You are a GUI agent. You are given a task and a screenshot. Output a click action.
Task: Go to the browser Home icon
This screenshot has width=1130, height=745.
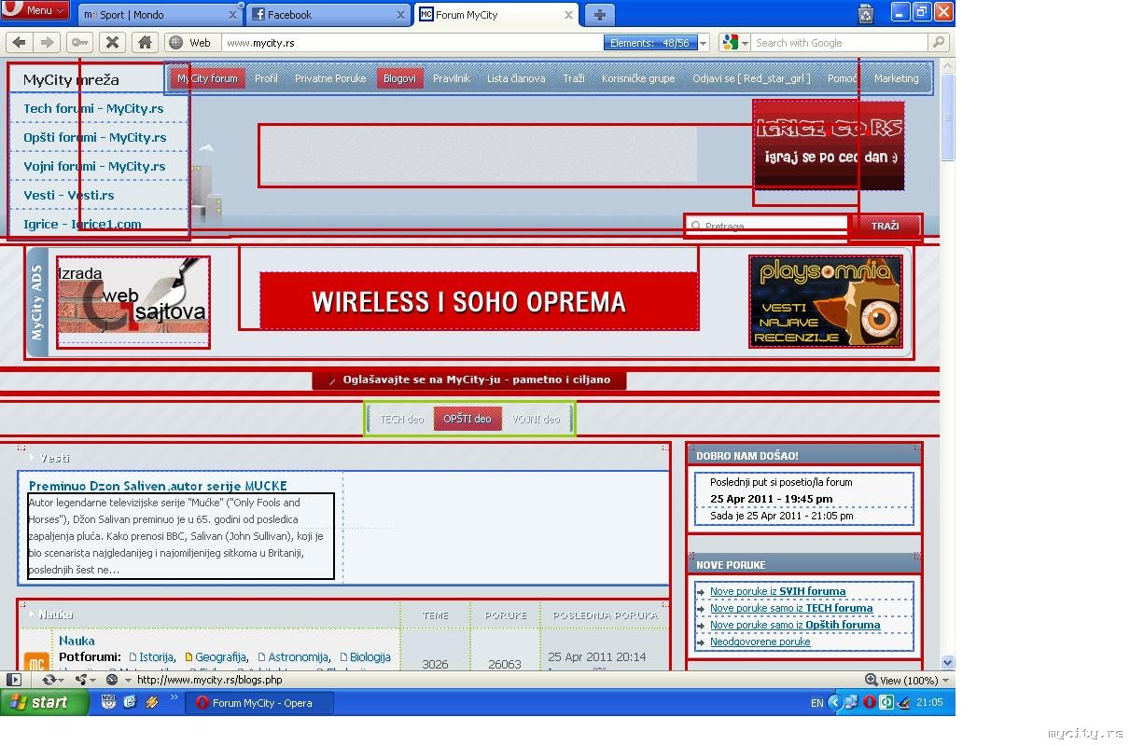[144, 42]
